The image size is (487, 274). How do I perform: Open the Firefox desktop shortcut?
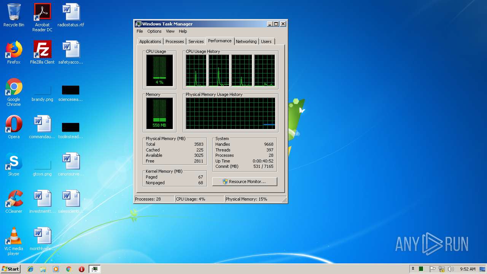(x=14, y=53)
